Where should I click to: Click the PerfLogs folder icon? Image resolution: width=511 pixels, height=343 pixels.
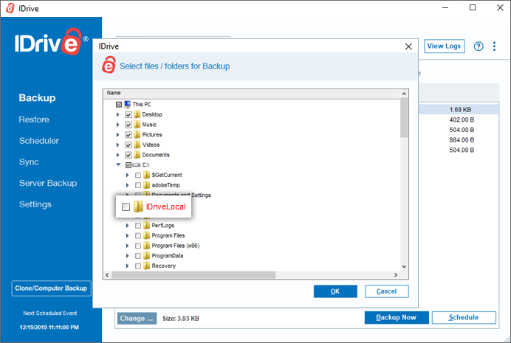(147, 226)
